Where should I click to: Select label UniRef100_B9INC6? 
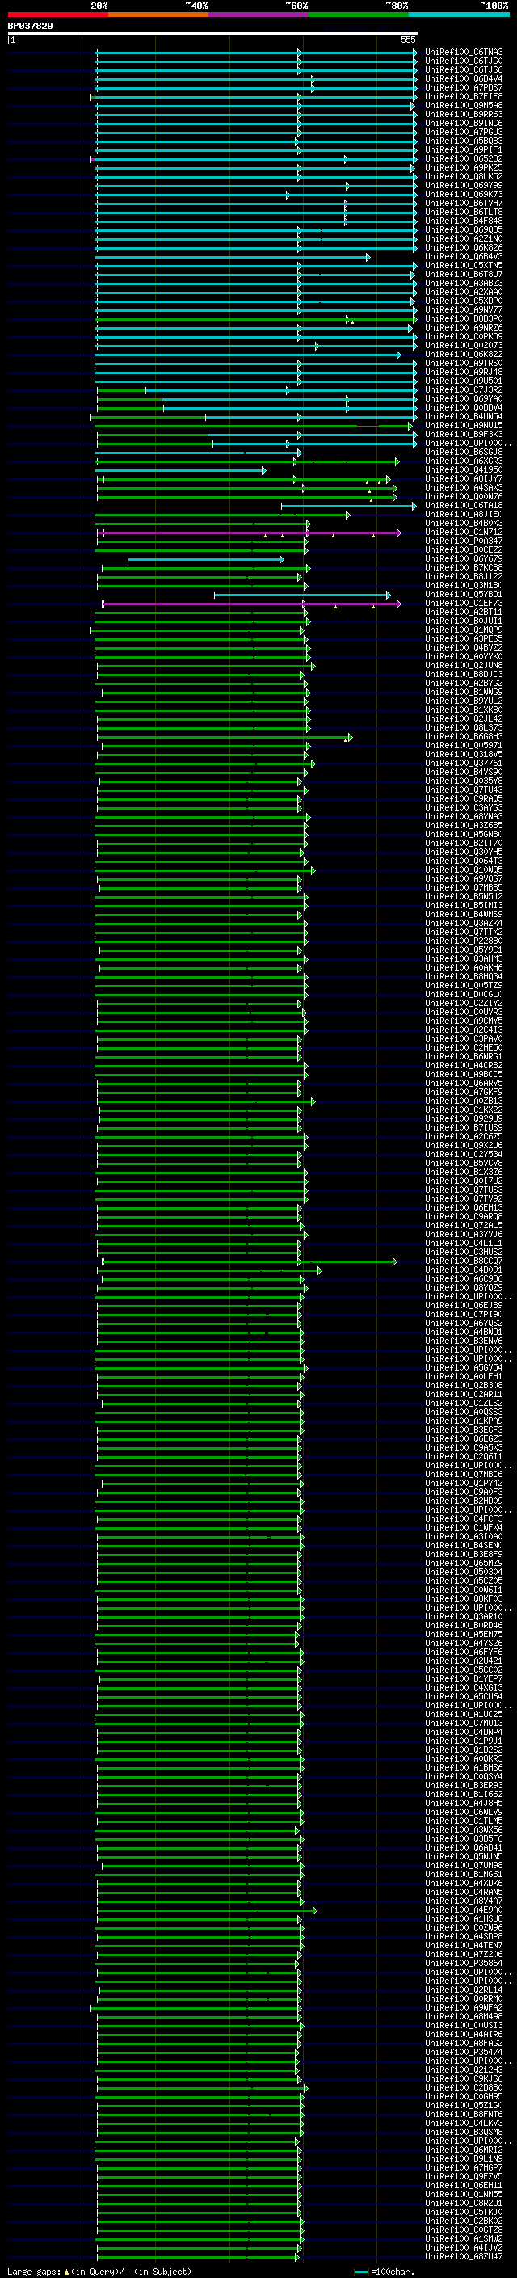click(464, 123)
